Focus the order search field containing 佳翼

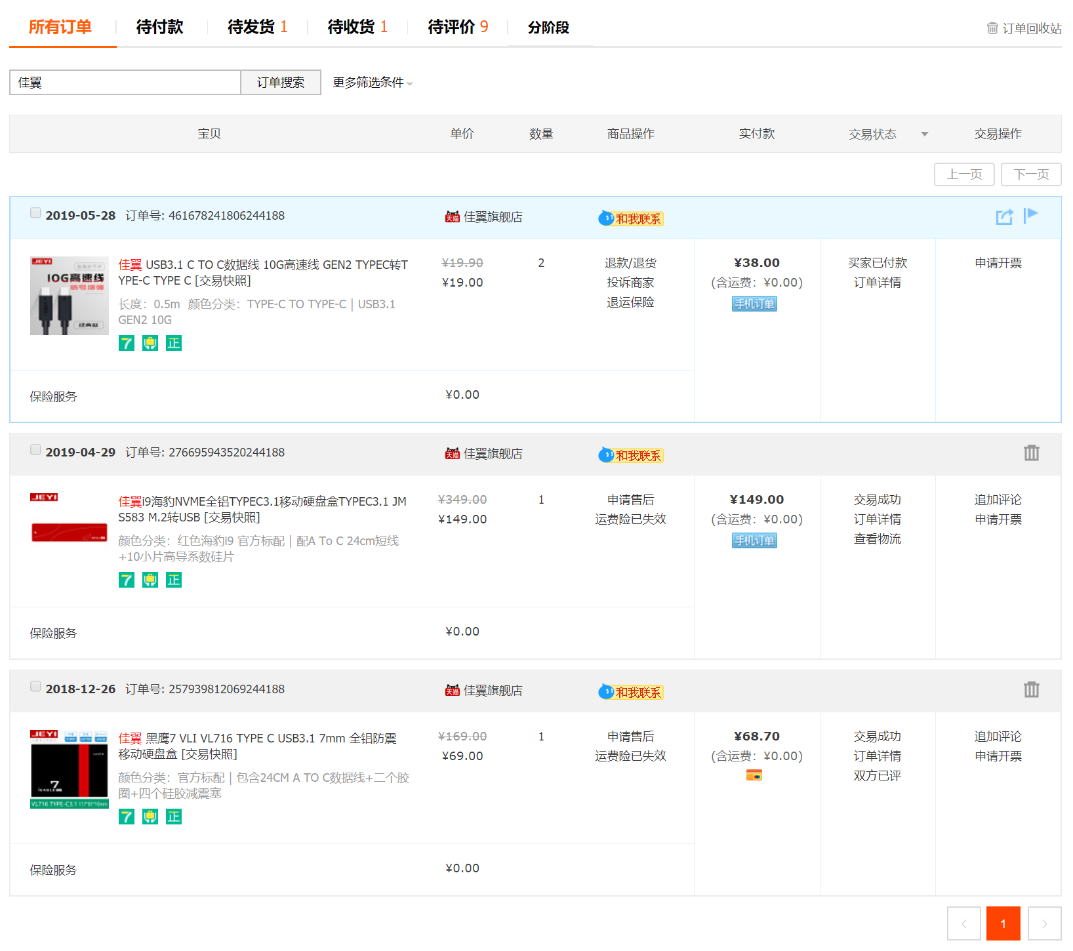coord(125,83)
